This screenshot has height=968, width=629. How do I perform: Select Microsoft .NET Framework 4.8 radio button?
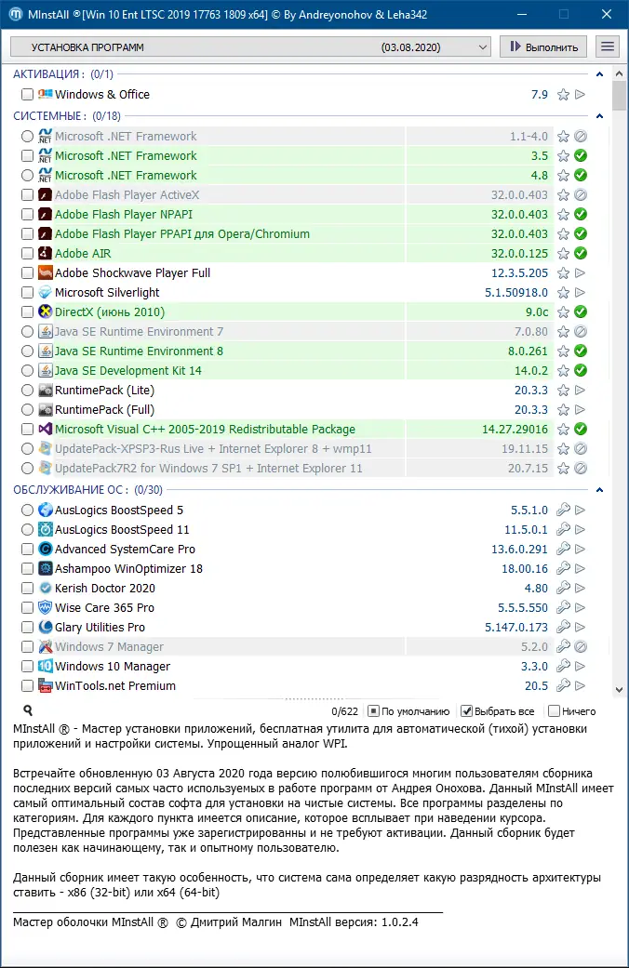coord(27,176)
